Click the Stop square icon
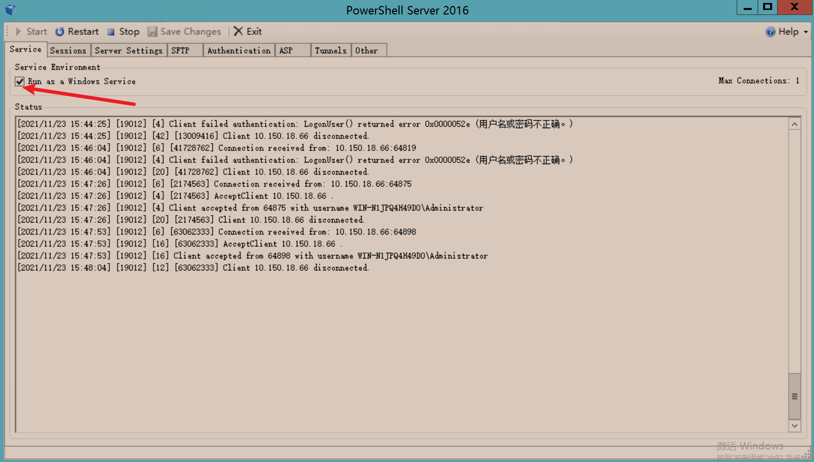 tap(111, 32)
